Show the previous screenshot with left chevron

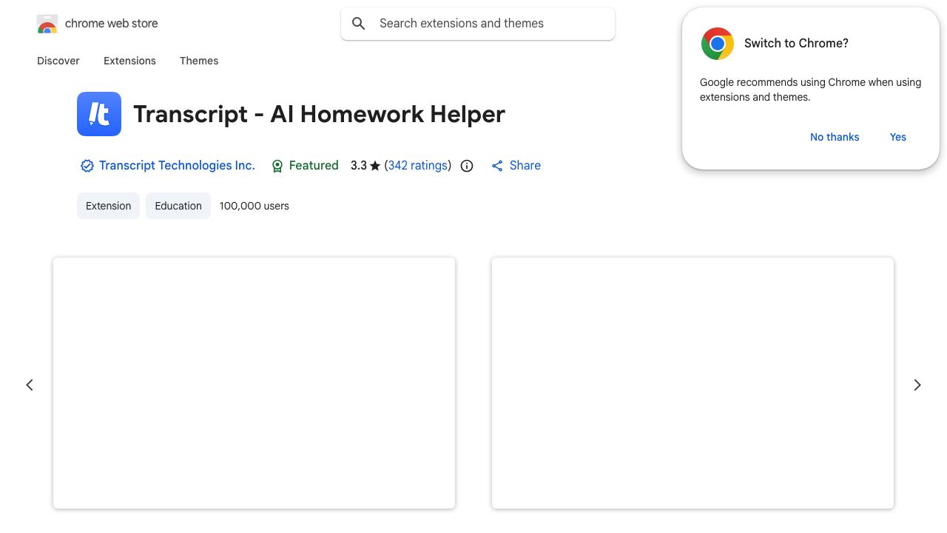(x=30, y=385)
